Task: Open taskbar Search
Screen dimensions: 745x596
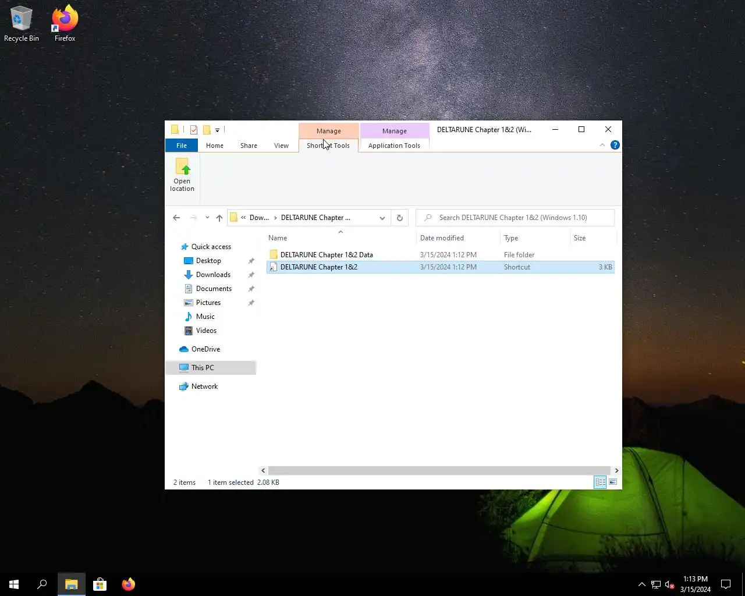Action: 42,584
